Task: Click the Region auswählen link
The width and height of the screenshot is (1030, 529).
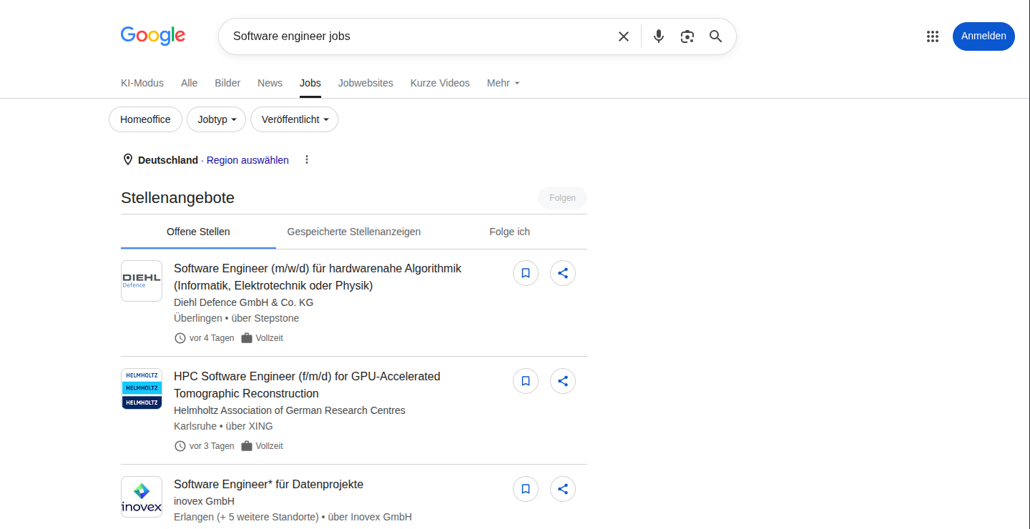Action: pos(247,160)
